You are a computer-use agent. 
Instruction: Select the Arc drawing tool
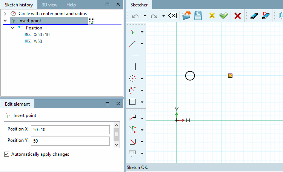coord(132,90)
